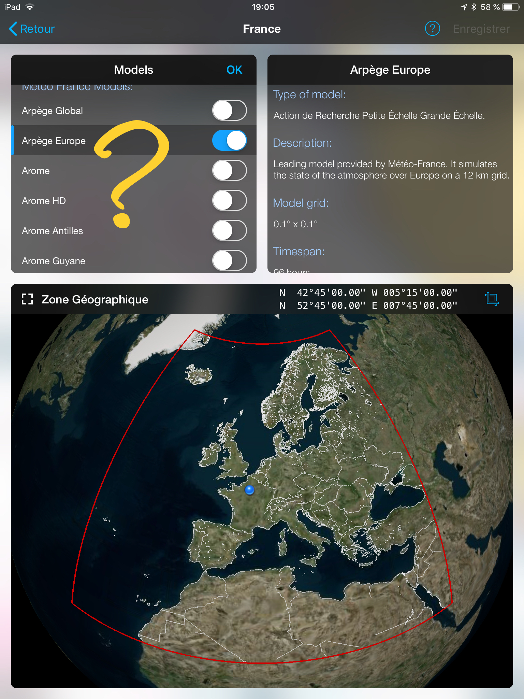Tap the location arrow icon in the status bar
Viewport: 524px width, 699px height.
tap(464, 7)
